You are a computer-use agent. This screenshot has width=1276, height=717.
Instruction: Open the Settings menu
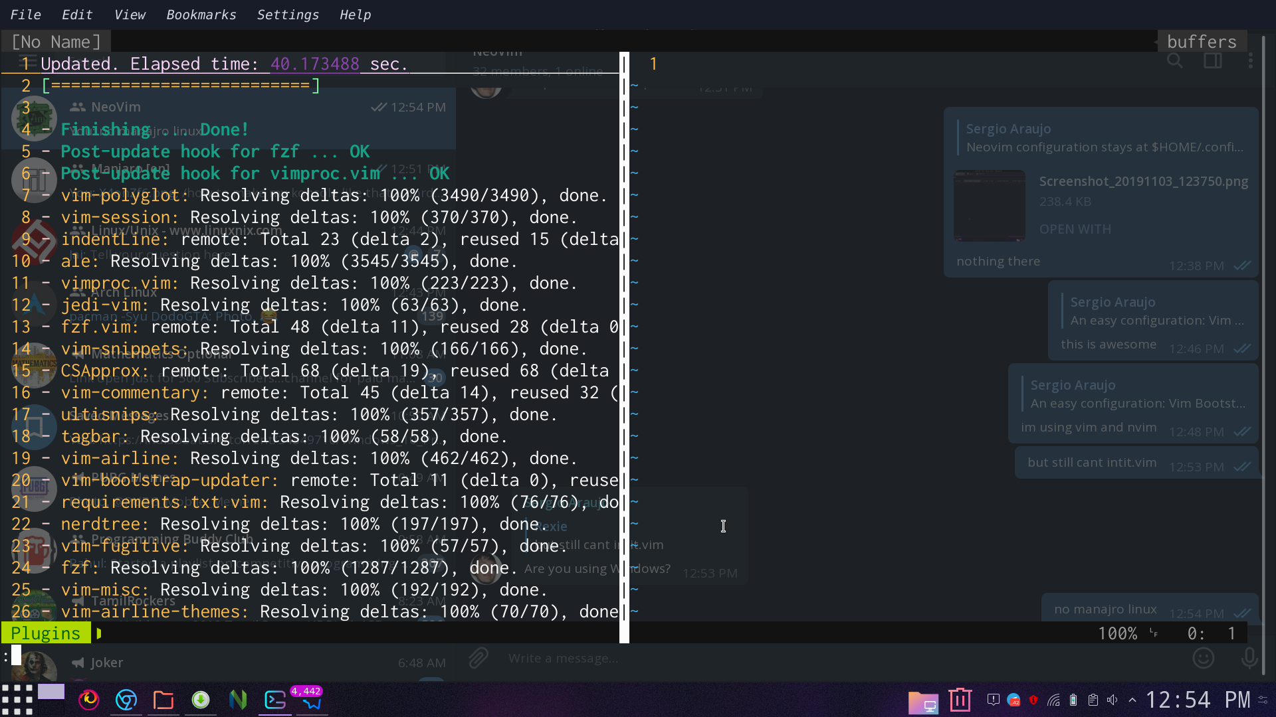pyautogui.click(x=288, y=15)
